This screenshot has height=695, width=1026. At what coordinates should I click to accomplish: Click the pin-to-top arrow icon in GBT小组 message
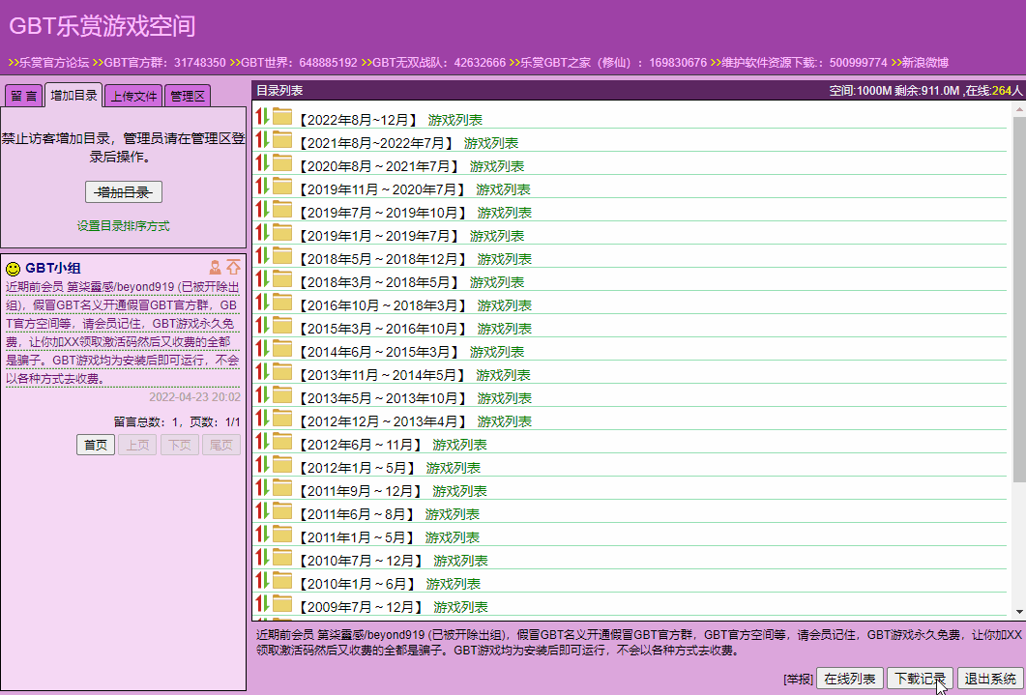point(234,267)
